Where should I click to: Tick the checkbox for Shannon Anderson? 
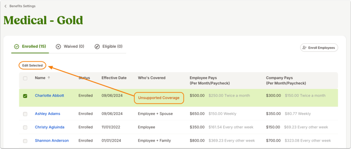coord(25,141)
